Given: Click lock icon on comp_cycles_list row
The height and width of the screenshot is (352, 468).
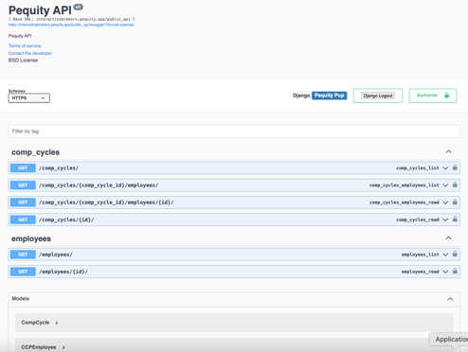Looking at the screenshot, I should point(455,167).
